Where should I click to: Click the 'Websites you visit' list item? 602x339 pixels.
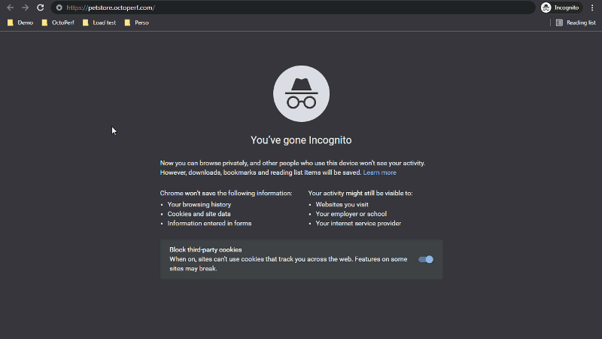[342, 204]
